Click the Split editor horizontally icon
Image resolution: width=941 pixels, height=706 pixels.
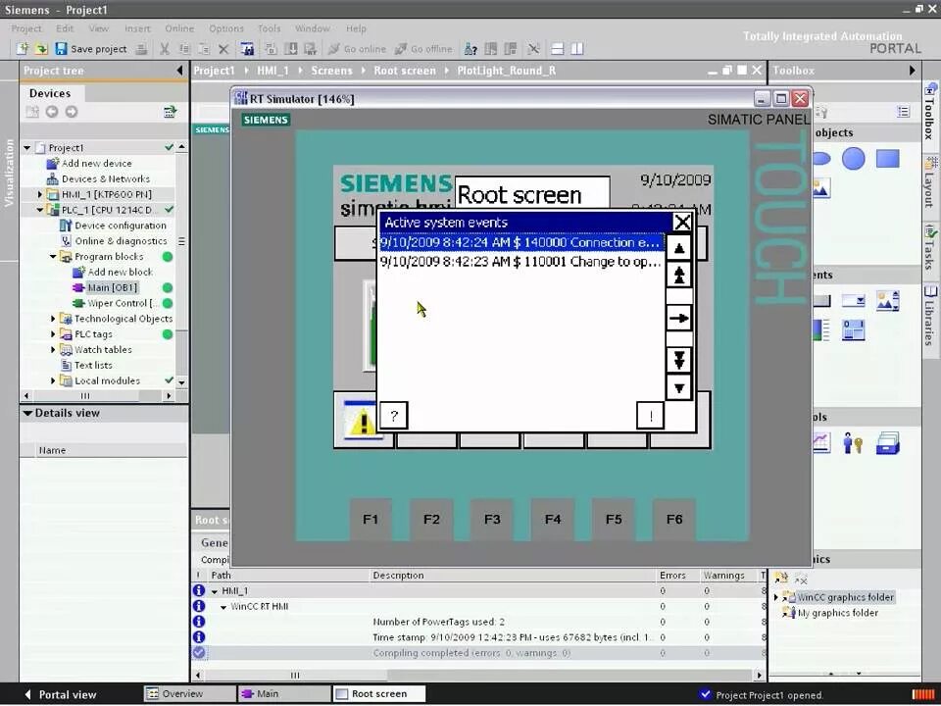[x=557, y=49]
